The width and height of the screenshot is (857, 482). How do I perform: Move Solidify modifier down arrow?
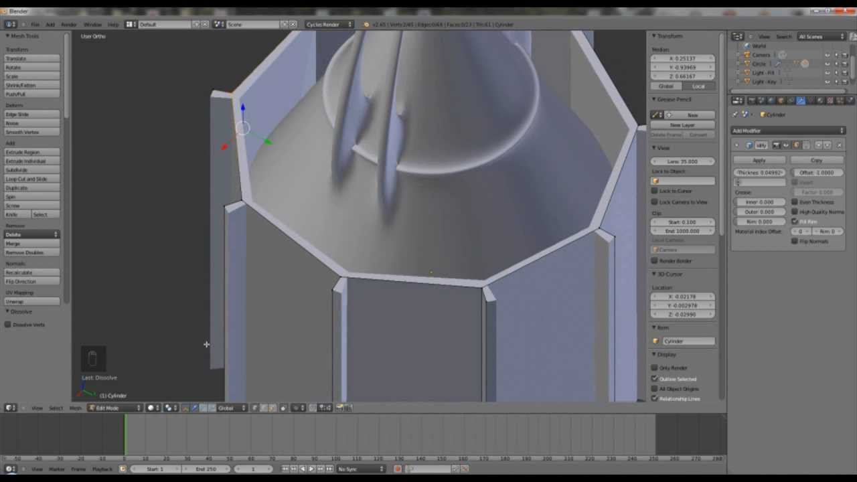828,145
